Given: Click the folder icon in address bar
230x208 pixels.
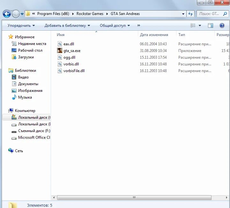Looking at the screenshot, I should (28, 14).
